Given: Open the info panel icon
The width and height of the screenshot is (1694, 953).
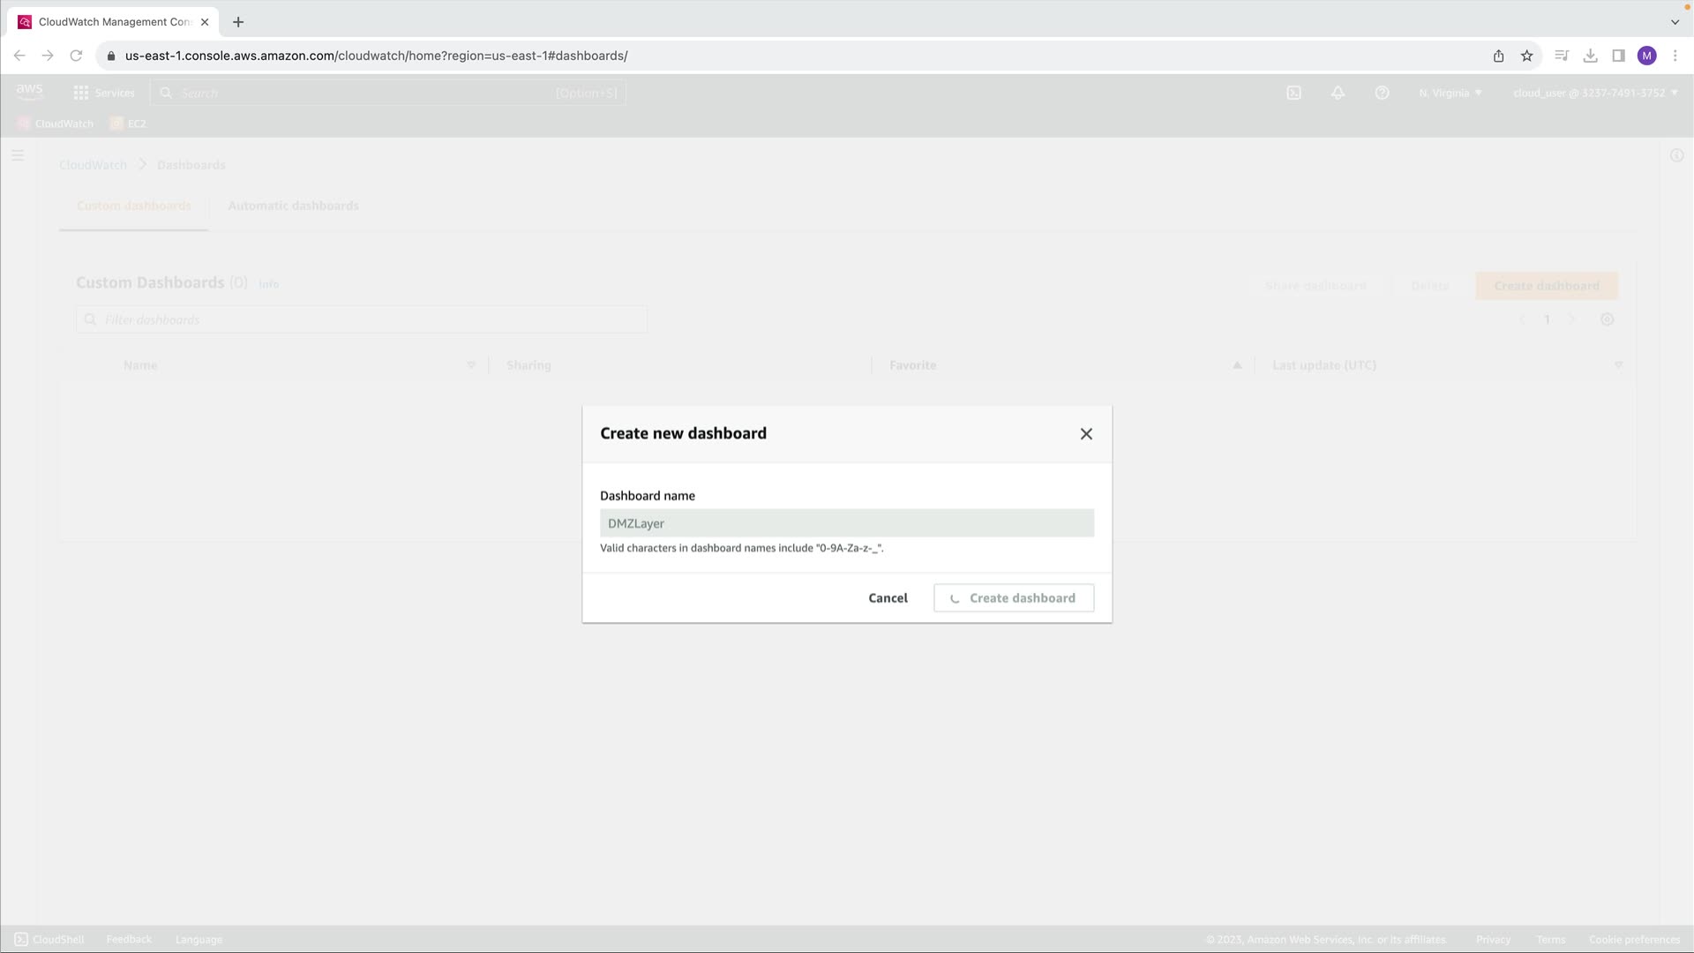Looking at the screenshot, I should tap(1676, 155).
